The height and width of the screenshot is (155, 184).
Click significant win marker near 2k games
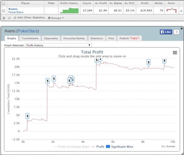54,79
